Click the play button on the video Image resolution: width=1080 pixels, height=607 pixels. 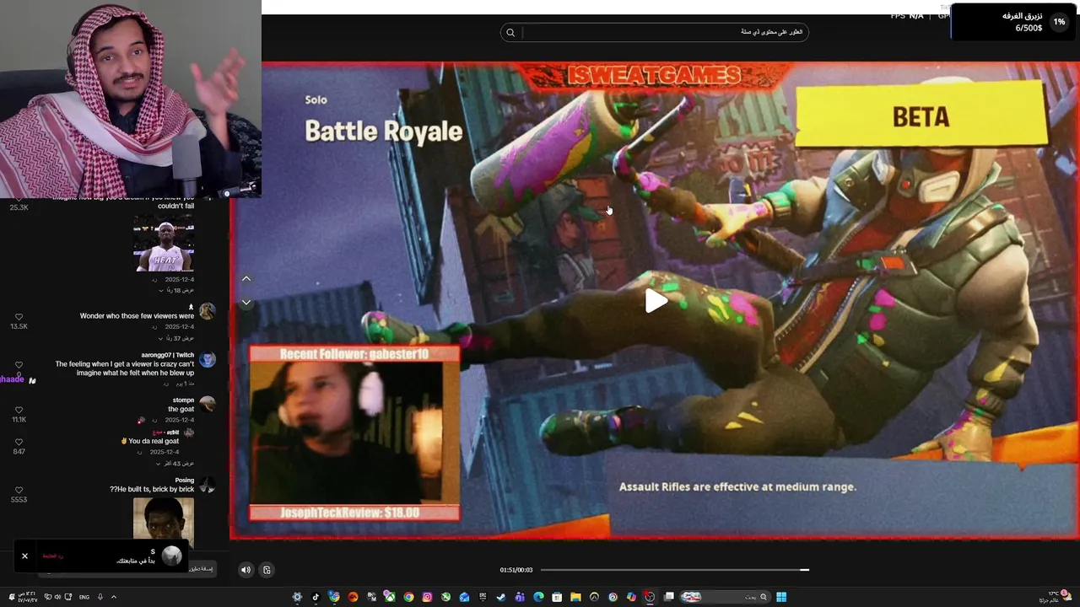point(656,301)
